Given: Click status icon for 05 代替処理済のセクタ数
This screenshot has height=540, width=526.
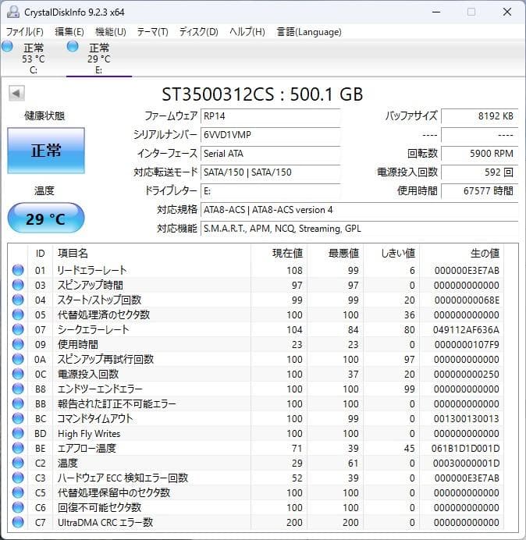Looking at the screenshot, I should pos(18,314).
